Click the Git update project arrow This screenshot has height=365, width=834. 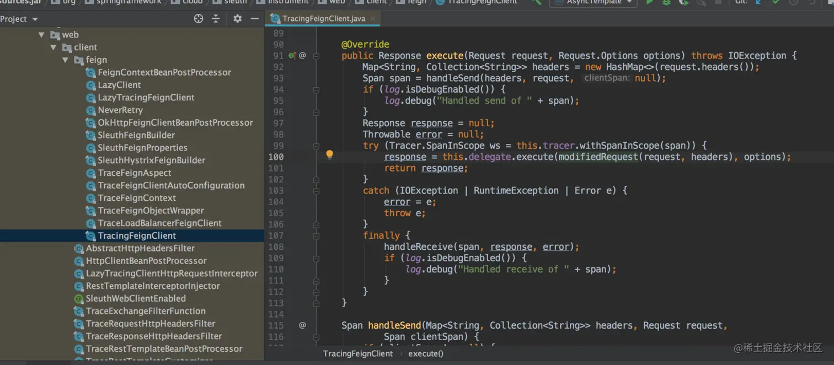coord(759,2)
